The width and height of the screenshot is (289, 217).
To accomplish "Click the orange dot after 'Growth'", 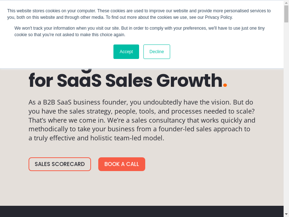I will [x=225, y=85].
